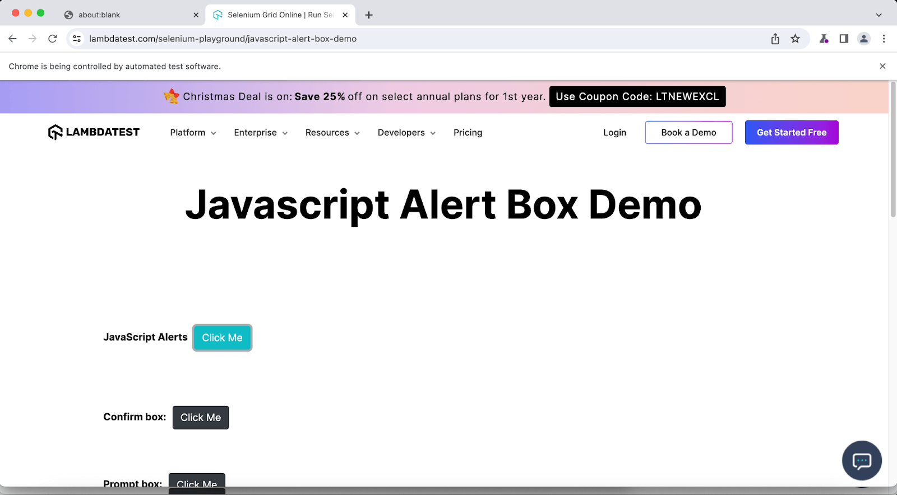Close the Selenium Grid Online tab

pos(345,15)
